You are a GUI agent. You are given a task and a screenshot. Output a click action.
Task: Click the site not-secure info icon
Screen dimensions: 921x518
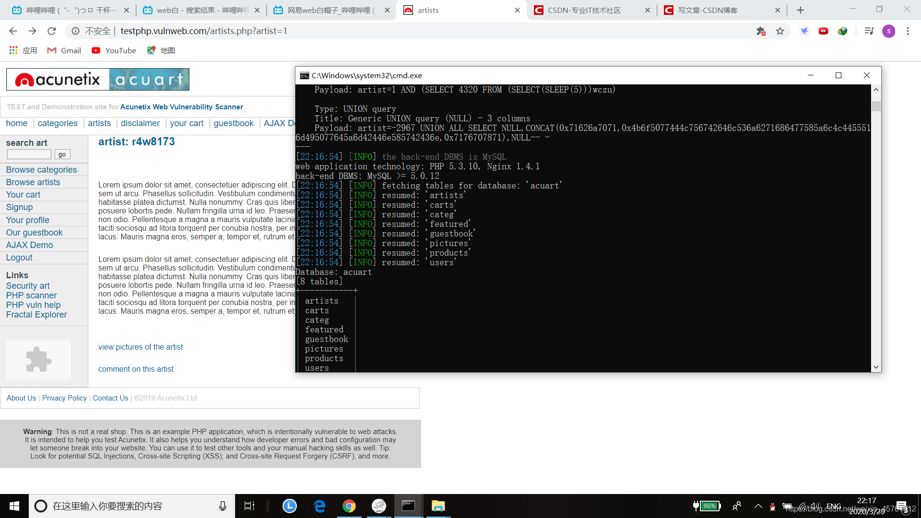[x=75, y=31]
